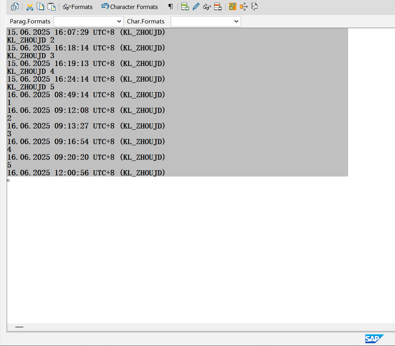Image resolution: width=395 pixels, height=346 pixels.
Task: Click the horizontal scrollbar thumb at editor bottom
Action: 19,327
